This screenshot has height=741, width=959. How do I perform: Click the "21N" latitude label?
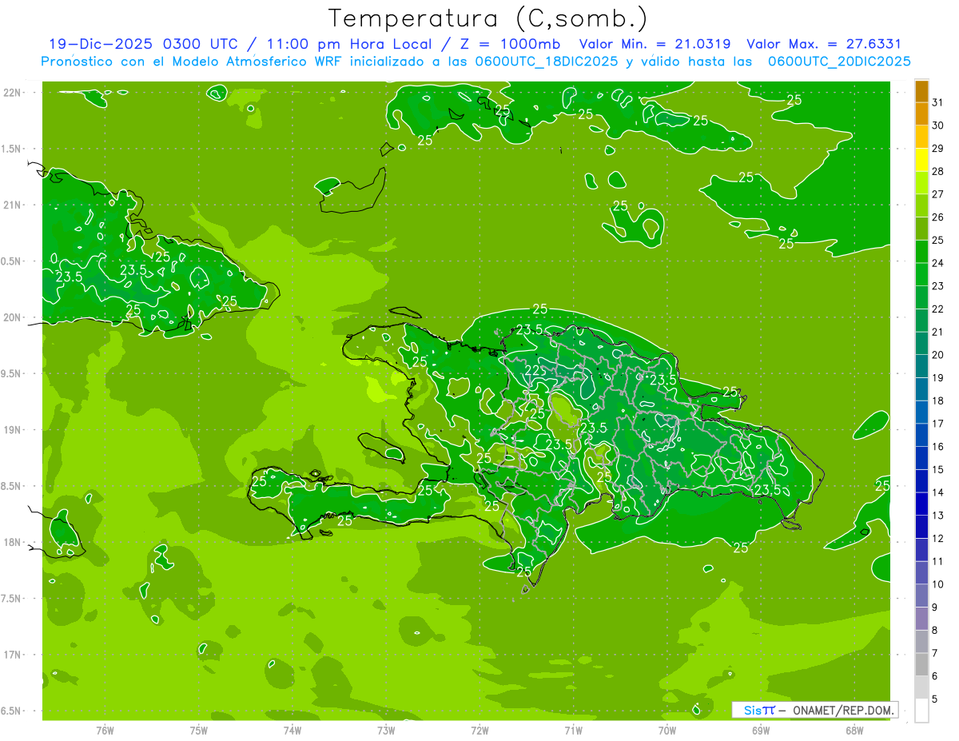12,205
